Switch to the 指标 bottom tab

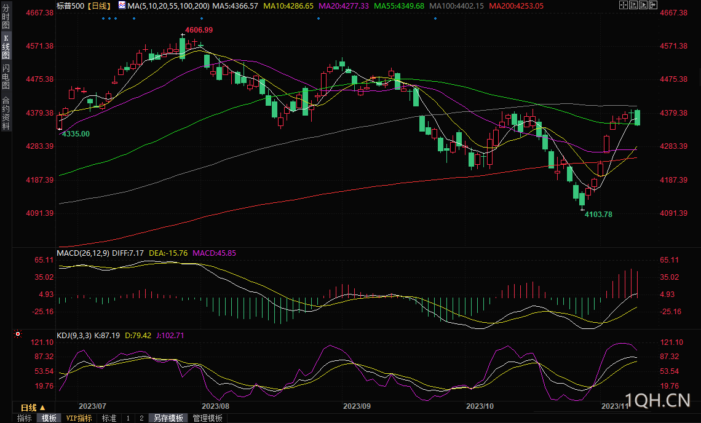tap(25, 418)
